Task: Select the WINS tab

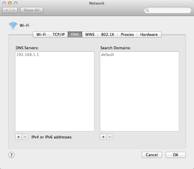Action: point(90,35)
